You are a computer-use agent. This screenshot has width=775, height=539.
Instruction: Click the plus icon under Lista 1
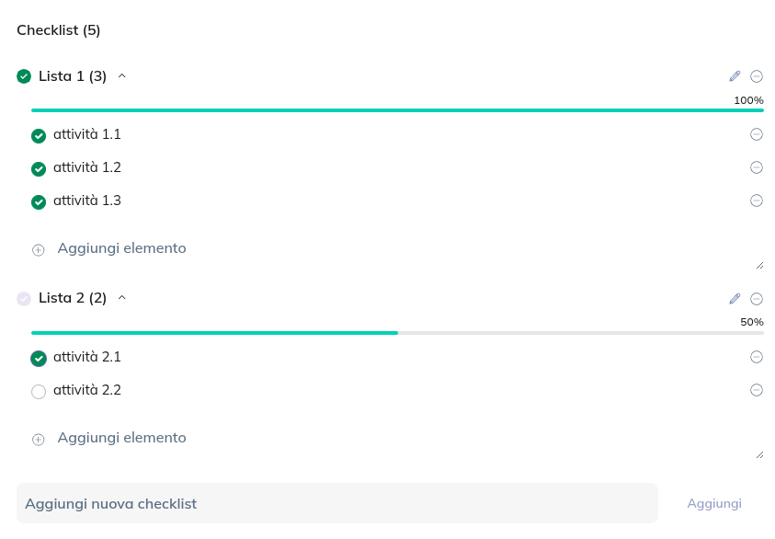39,249
